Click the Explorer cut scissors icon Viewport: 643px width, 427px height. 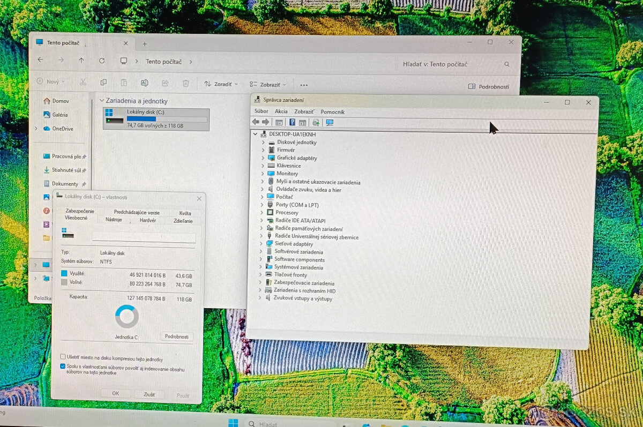[x=83, y=83]
